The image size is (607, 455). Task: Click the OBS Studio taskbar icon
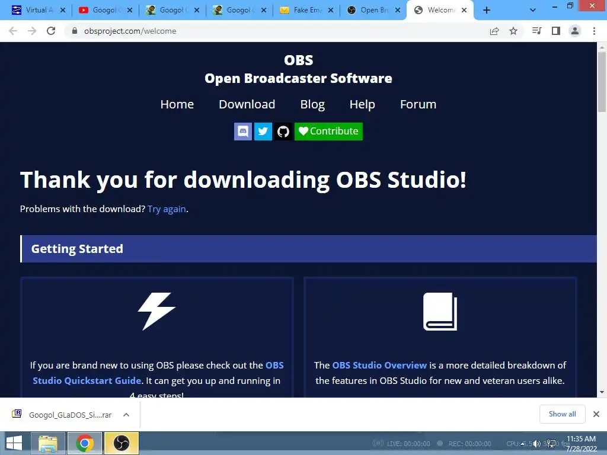121,443
